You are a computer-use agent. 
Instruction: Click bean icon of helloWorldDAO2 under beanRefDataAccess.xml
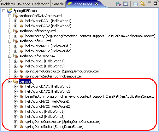21,26
